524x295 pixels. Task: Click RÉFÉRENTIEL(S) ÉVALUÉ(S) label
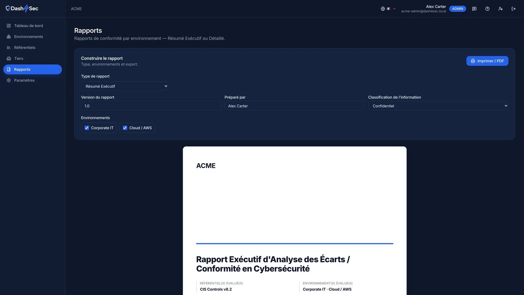(221, 283)
